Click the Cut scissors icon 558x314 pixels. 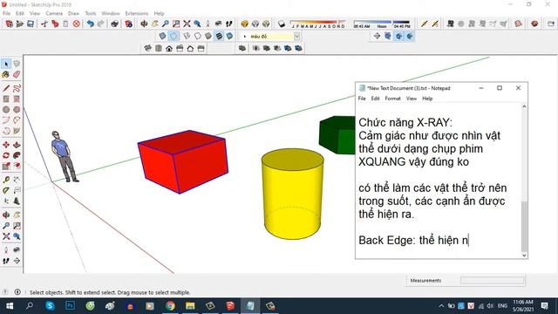44,24
